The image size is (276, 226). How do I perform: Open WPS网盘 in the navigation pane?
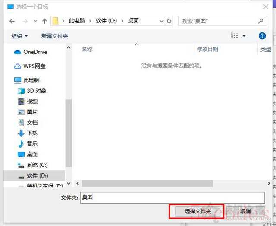(x=34, y=66)
